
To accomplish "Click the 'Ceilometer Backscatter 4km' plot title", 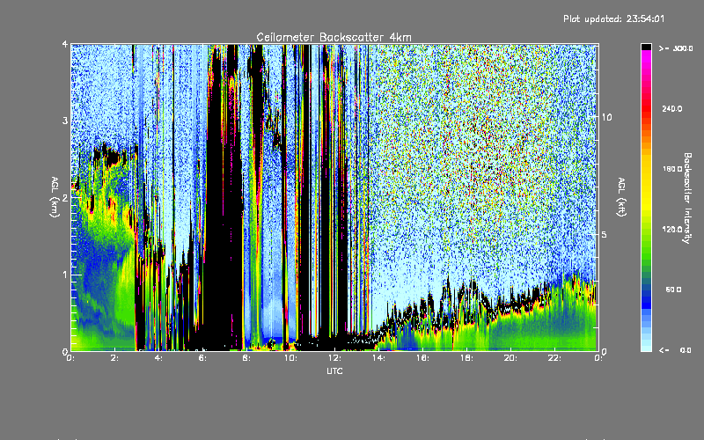I will [334, 37].
